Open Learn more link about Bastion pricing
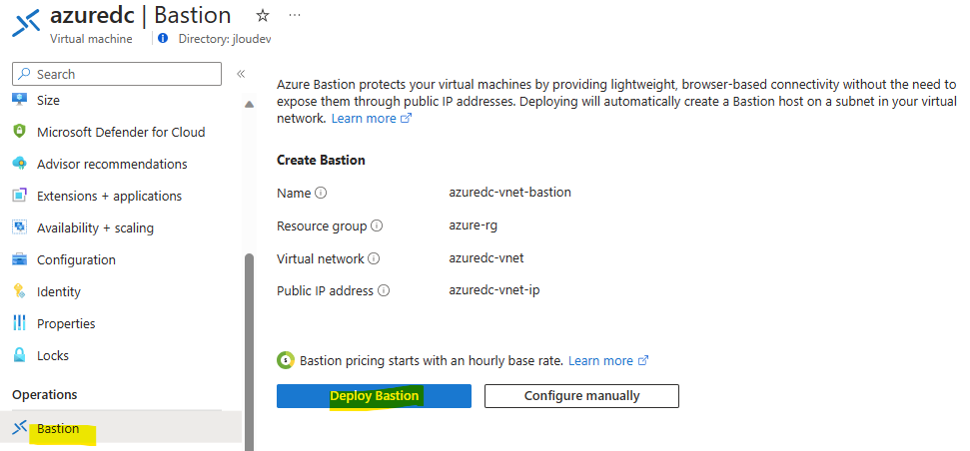 click(608, 361)
